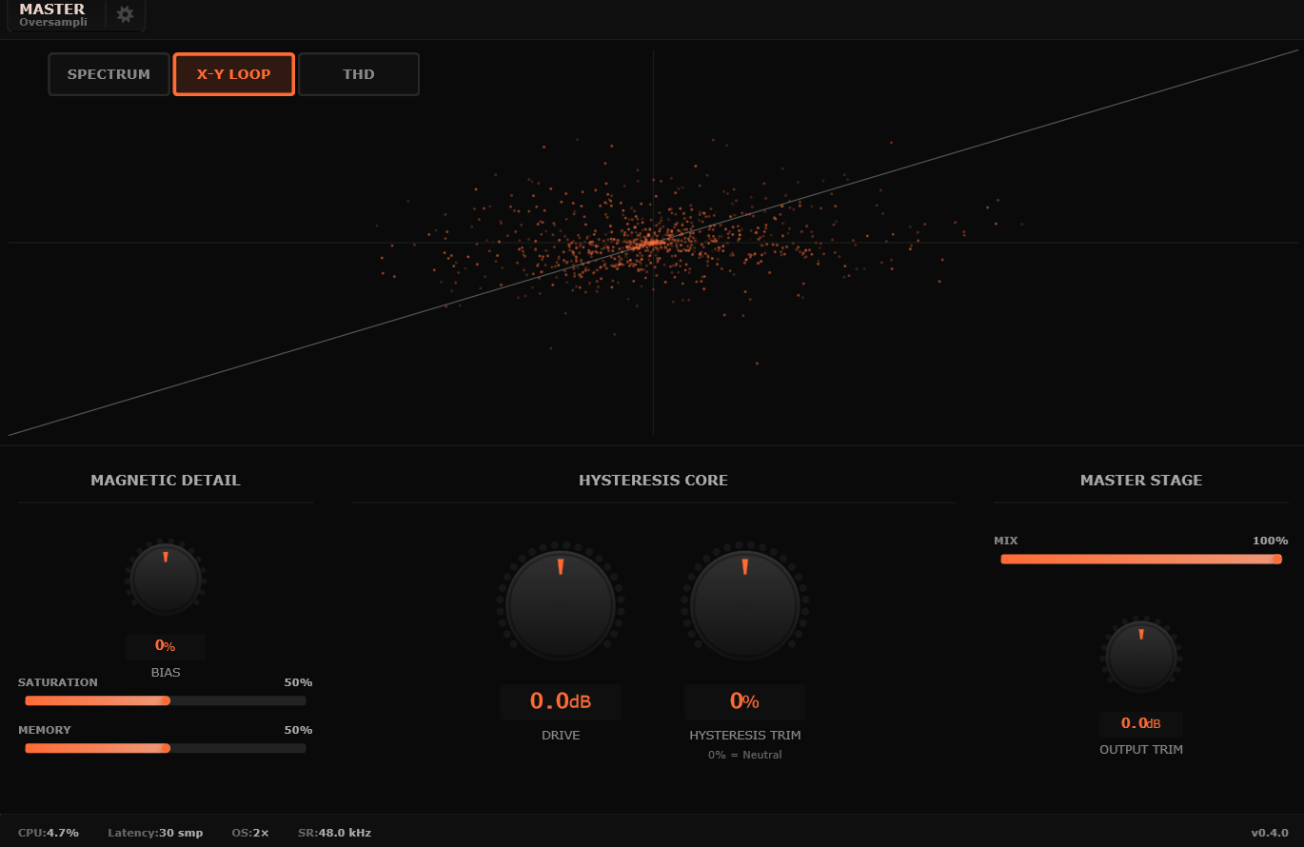Switch to the SPECTRUM view
Viewport: 1304px width, 847px height.
click(x=109, y=74)
